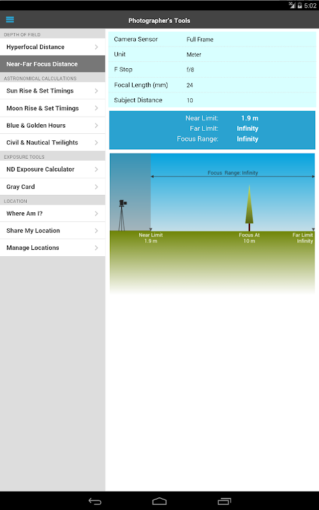Image resolution: width=319 pixels, height=510 pixels.
Task: Open Sun Rise & Set Timings
Action: tap(52, 91)
